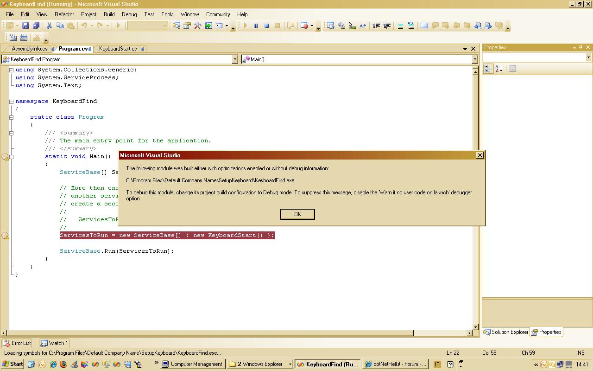Image resolution: width=593 pixels, height=371 pixels.
Task: Click the Display Object Member List icon
Action: point(331,26)
